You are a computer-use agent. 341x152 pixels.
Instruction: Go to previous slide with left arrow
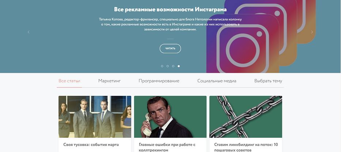point(29,32)
